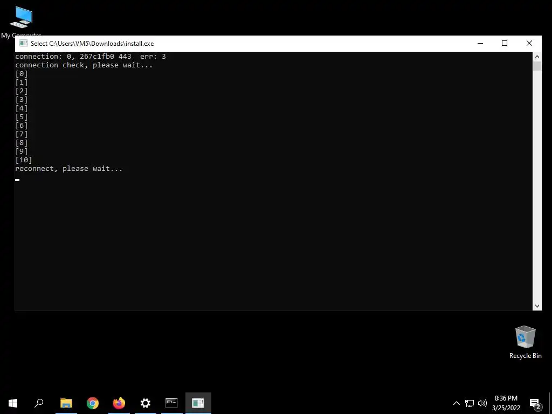The height and width of the screenshot is (414, 552).
Task: Open Google Chrome from the taskbar
Action: tap(93, 403)
